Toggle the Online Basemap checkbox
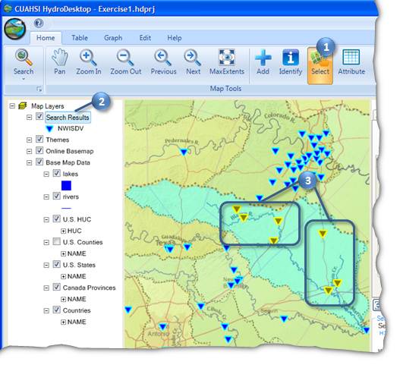Screen dimensions: 403x371 tap(39, 150)
